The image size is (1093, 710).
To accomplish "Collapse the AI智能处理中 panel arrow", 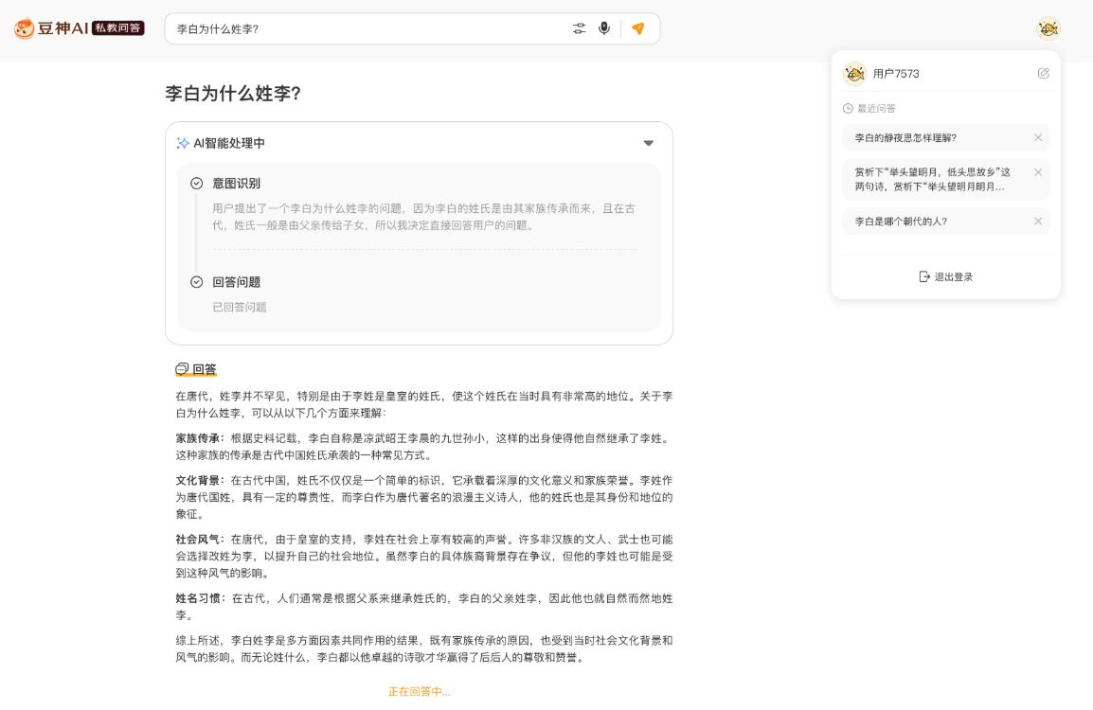I will click(x=648, y=143).
